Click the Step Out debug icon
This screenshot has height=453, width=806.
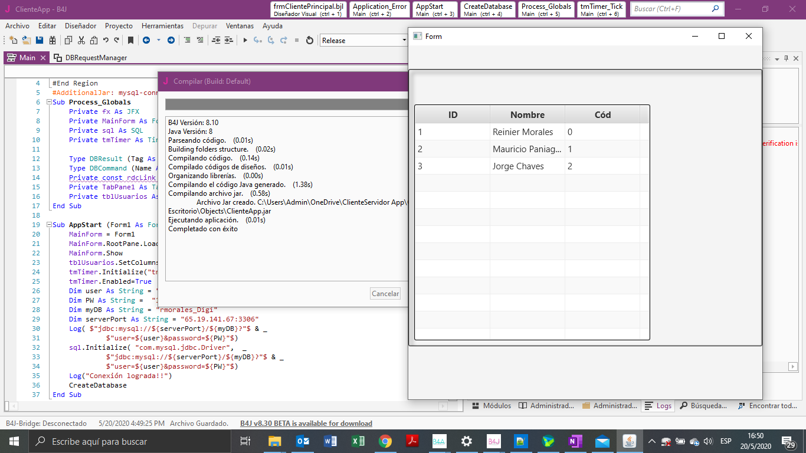click(284, 40)
